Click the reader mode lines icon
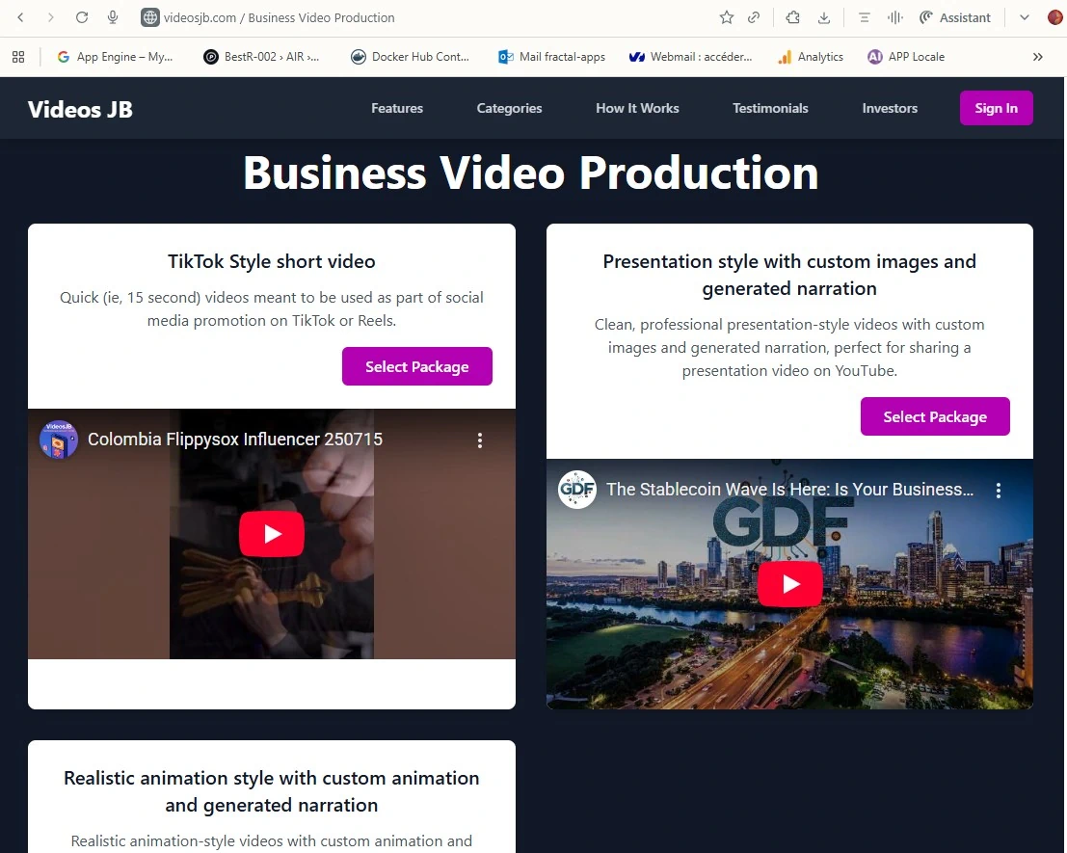This screenshot has width=1067, height=853. pos(865,16)
